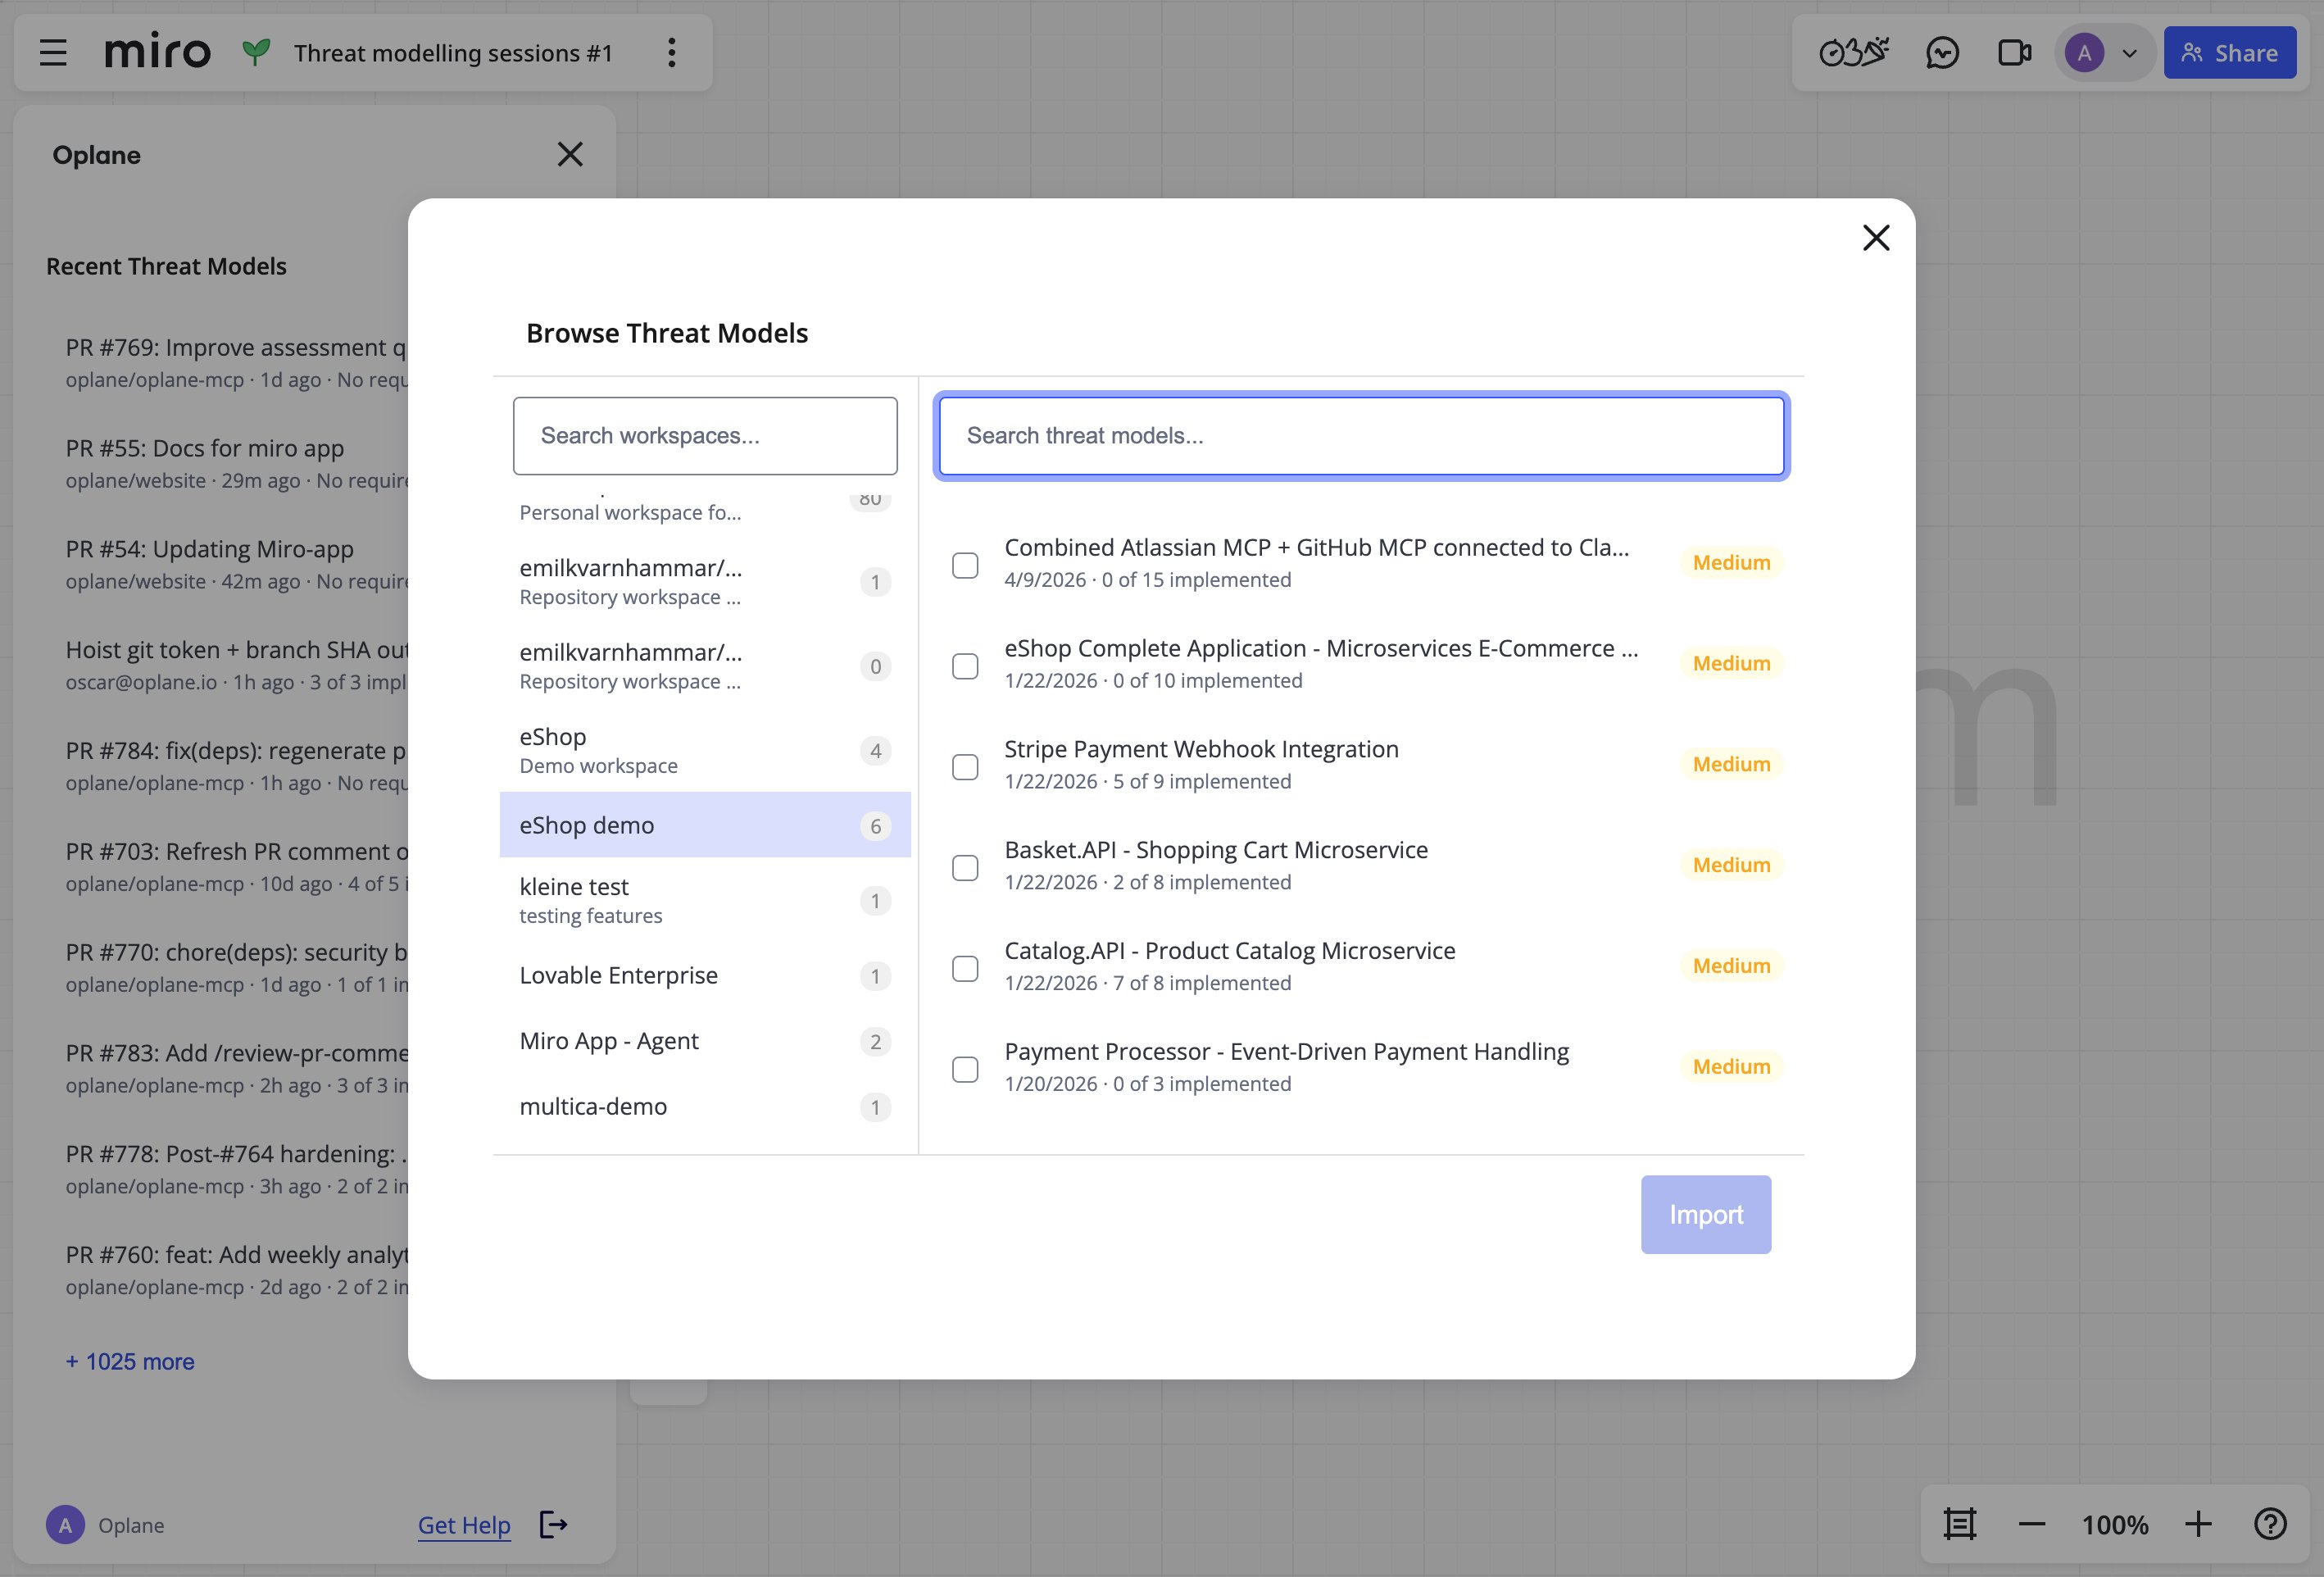Select emilkvarnhammar workspace with count 0
This screenshot has width=2324, height=1577.
(x=705, y=666)
